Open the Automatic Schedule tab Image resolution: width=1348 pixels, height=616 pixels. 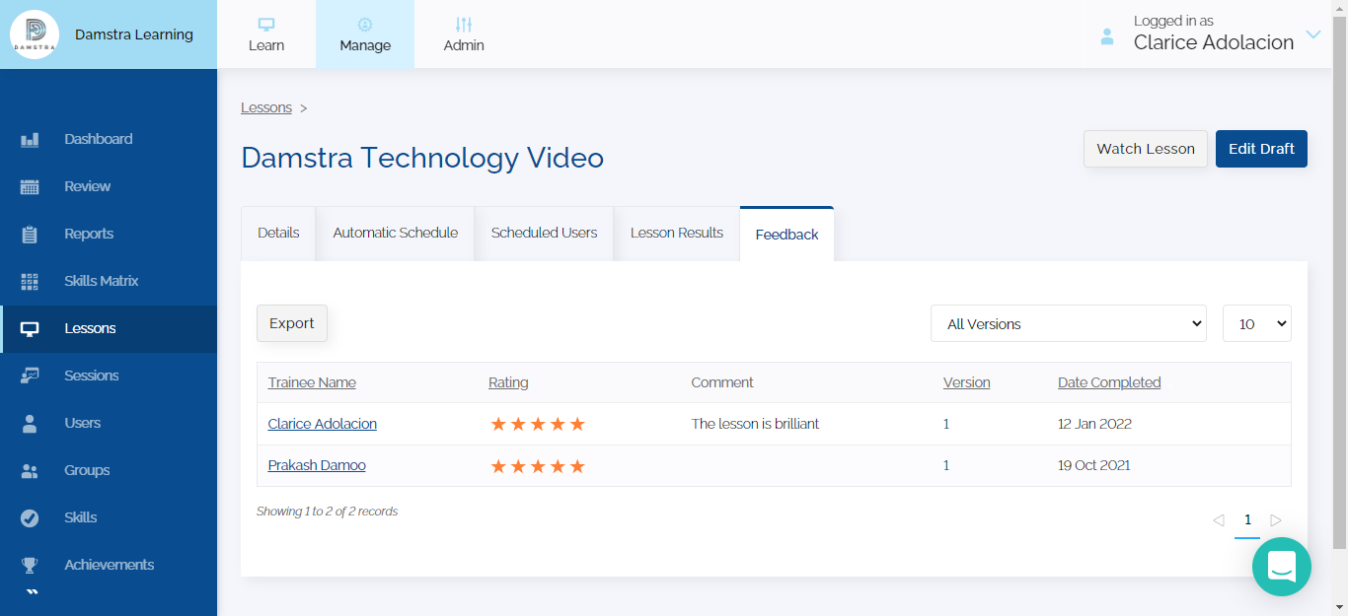[396, 234]
